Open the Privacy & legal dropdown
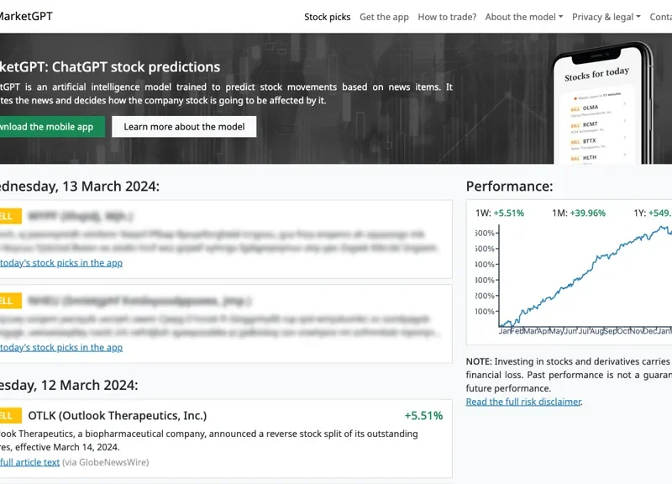The width and height of the screenshot is (672, 484). tap(606, 17)
